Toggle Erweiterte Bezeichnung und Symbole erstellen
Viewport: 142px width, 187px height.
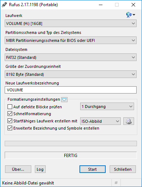pyautogui.click(x=10, y=128)
